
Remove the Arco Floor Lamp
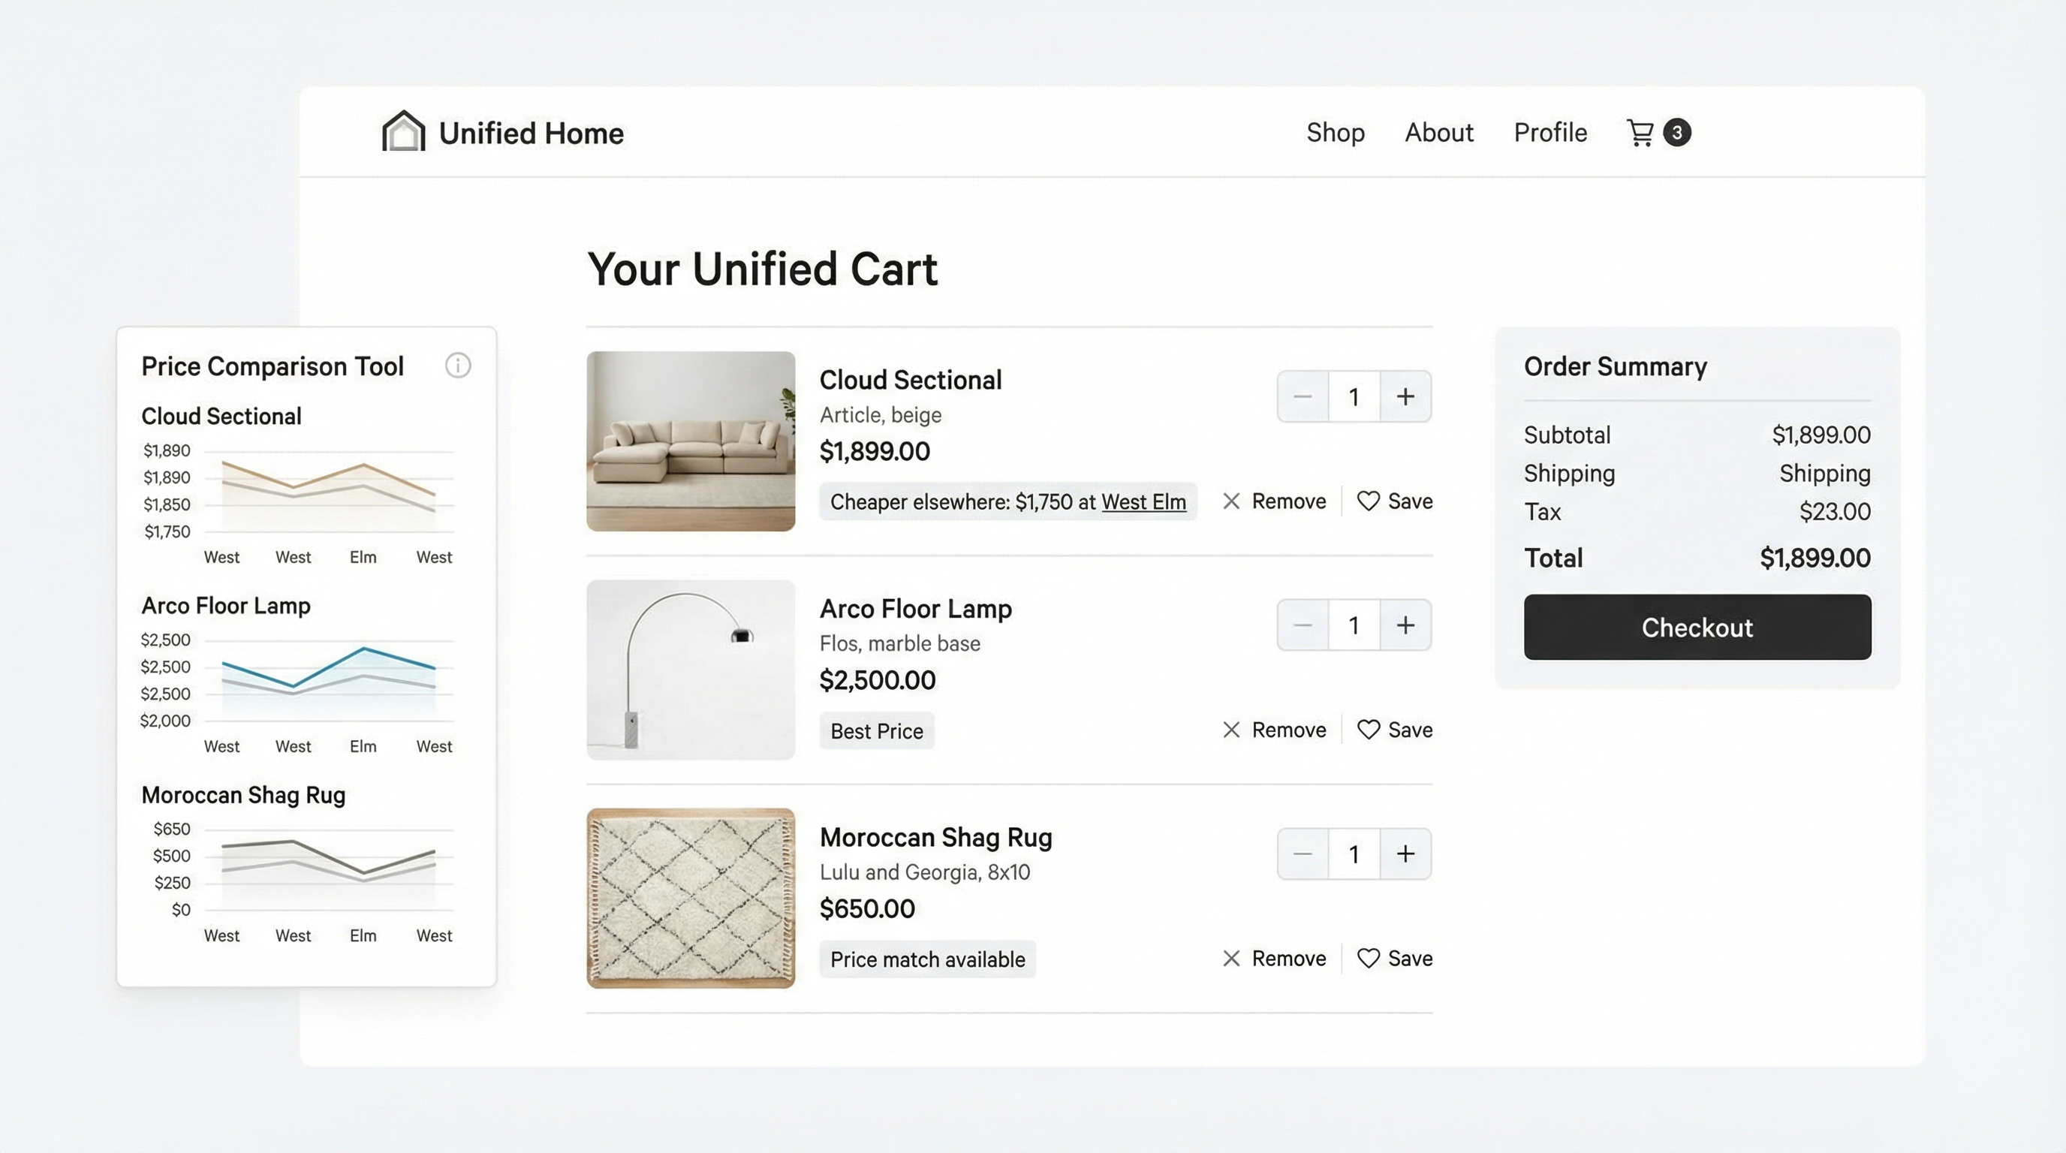pos(1275,730)
